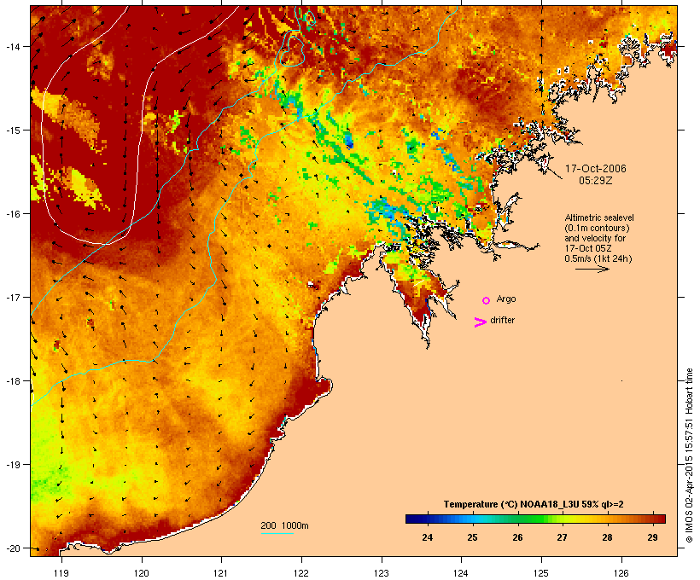This screenshot has height=580, width=700.
Task: Click the time label 05:29Z
Action: point(596,181)
